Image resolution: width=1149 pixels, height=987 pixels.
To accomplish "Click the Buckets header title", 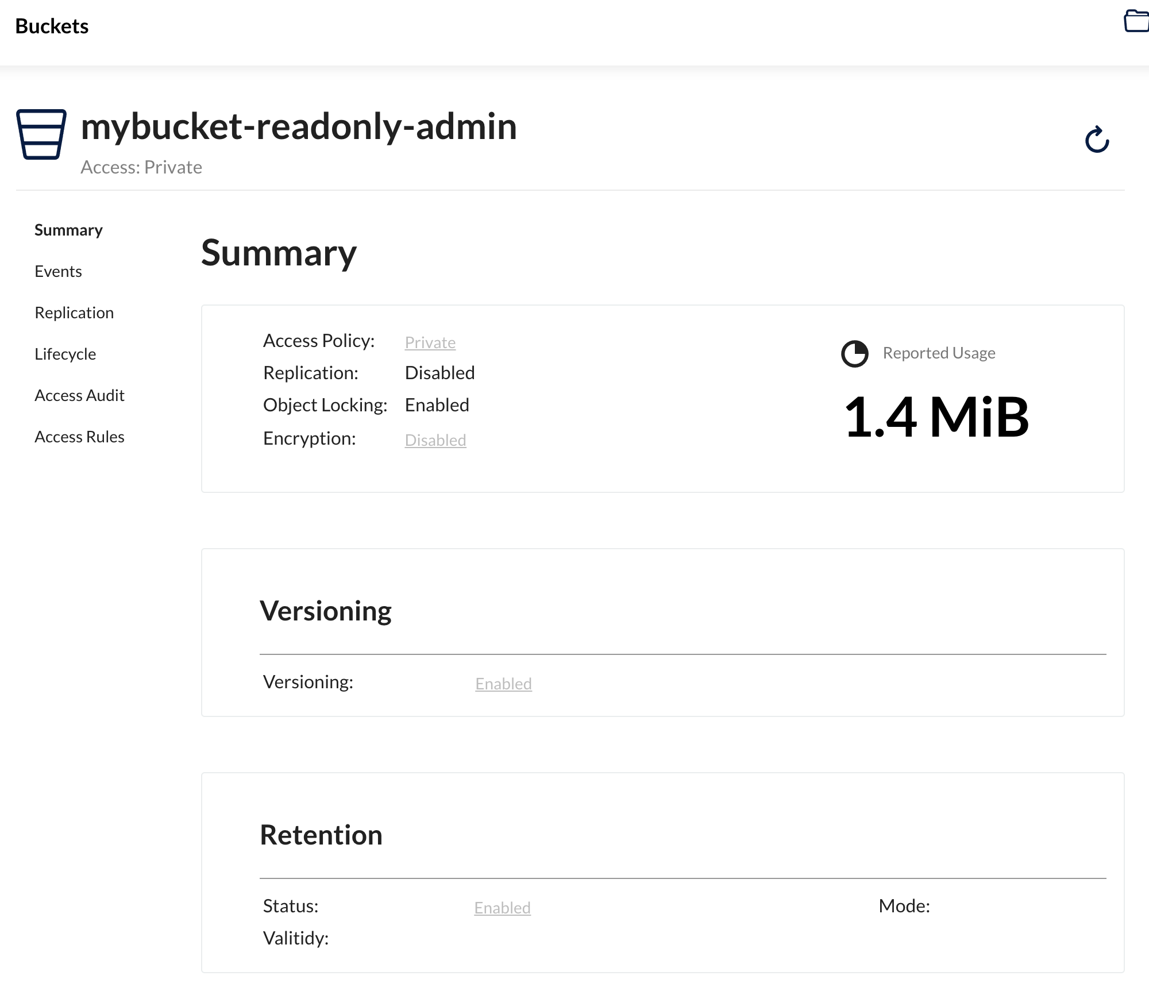I will coord(52,26).
